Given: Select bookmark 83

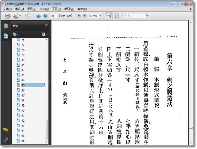Looking at the screenshot, I should 23,75.
